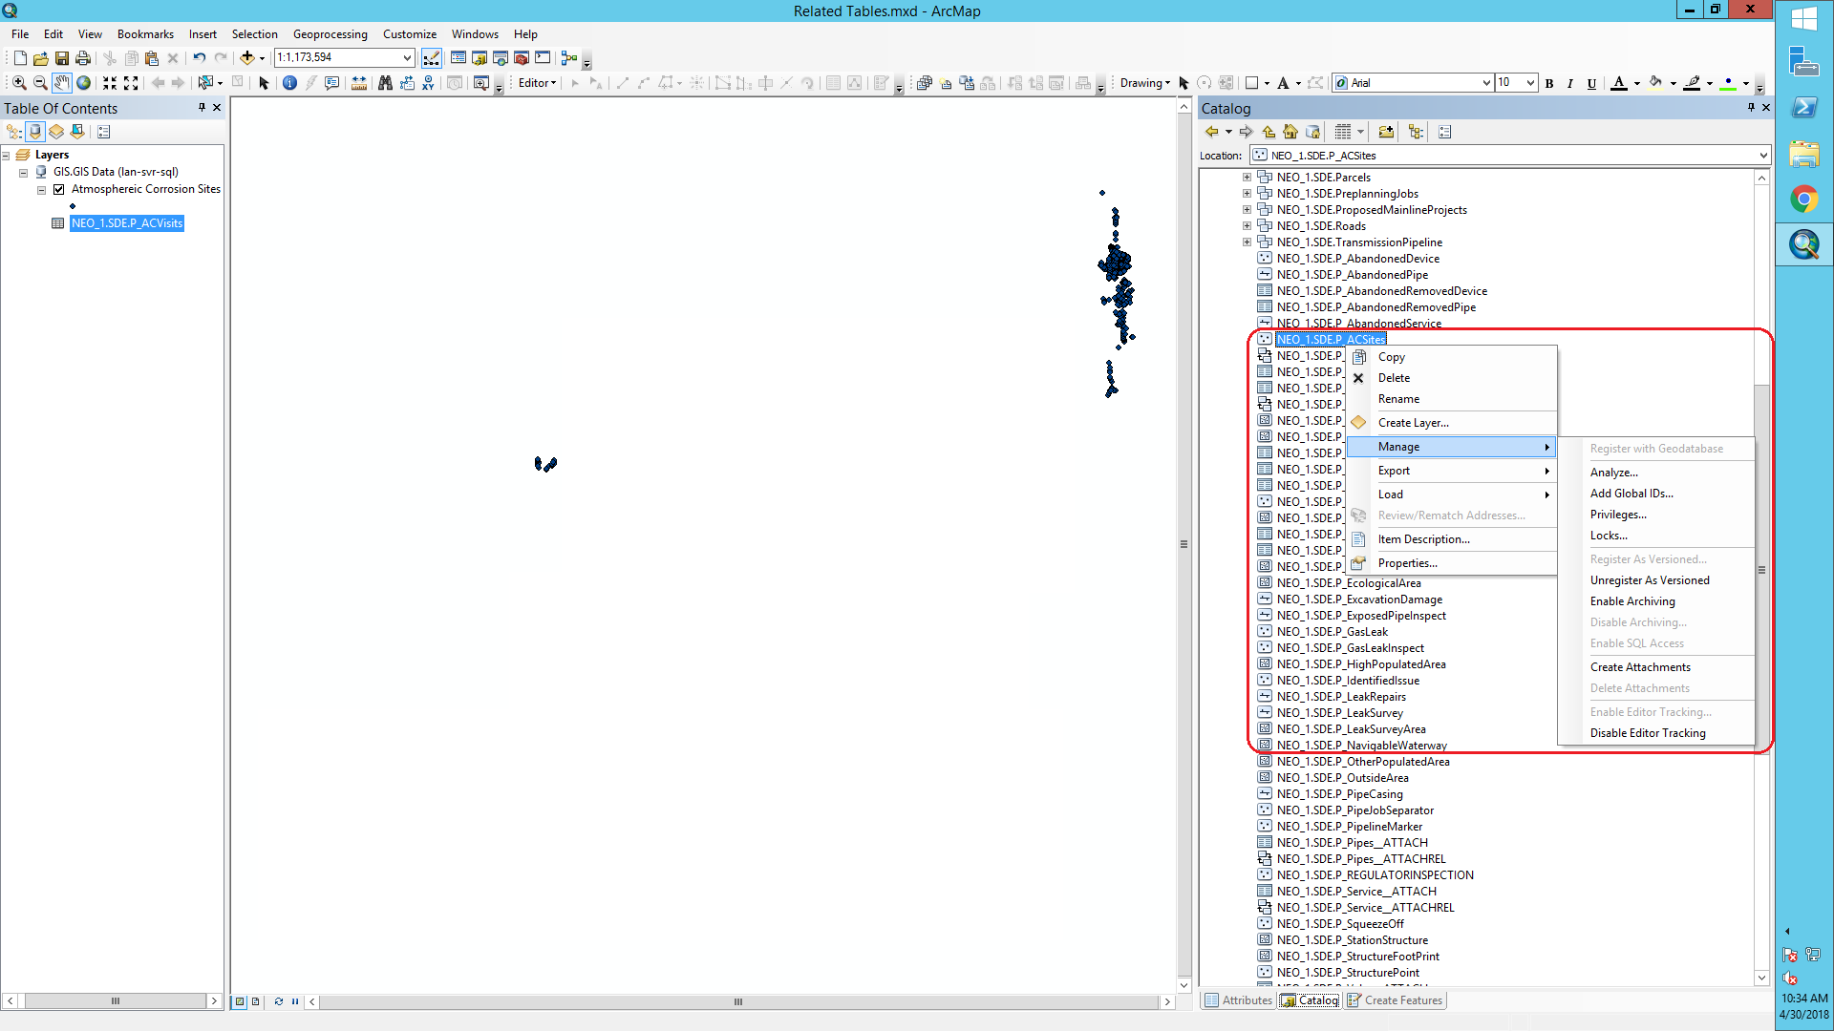The width and height of the screenshot is (1834, 1031).
Task: Expand NEO_1.SDE.TransmissionPipeline in Catalog
Action: (x=1247, y=242)
